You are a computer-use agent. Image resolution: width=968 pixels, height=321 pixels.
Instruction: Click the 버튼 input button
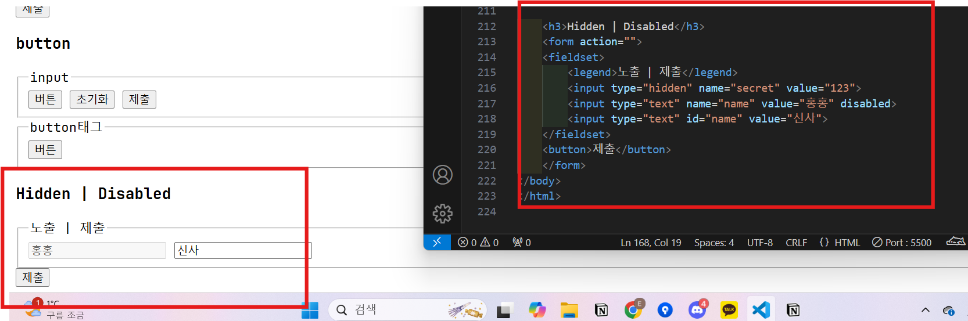click(45, 99)
